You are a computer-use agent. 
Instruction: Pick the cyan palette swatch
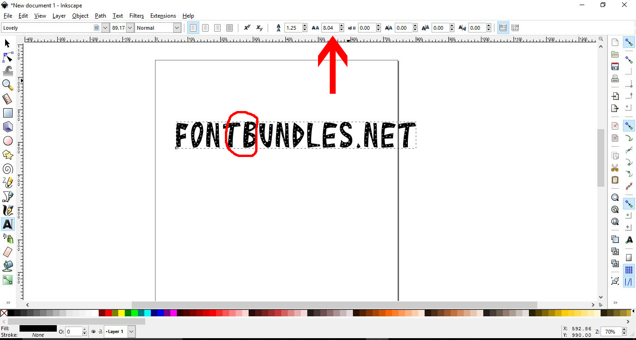click(148, 313)
